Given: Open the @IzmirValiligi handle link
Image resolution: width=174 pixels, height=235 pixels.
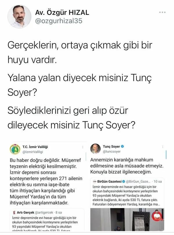Looking at the screenshot, I should click(32, 152).
